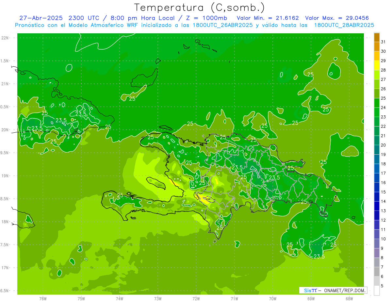Click the "Valor Max. = 29.0456" value
The width and height of the screenshot is (392, 303).
pos(337,18)
